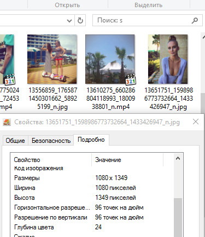Select the woman in blue photo thumbnail
Image resolution: width=205 pixels, height=237 pixels.
tap(168, 59)
